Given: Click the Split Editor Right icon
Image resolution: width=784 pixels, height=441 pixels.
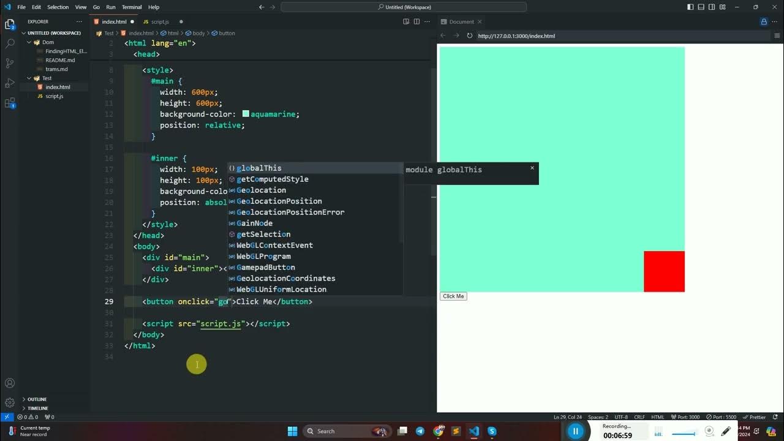Looking at the screenshot, I should pyautogui.click(x=417, y=21).
